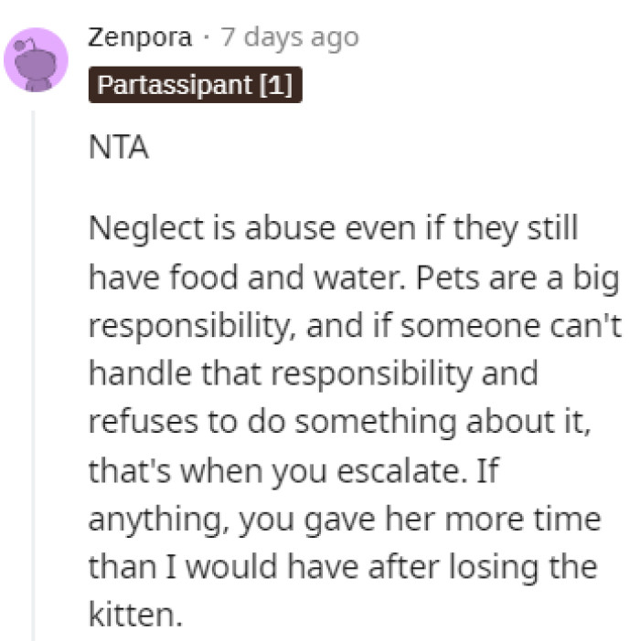Click Zenpora's Reddit avatar icon
Viewport: 640px width, 641px height.
pyautogui.click(x=37, y=59)
